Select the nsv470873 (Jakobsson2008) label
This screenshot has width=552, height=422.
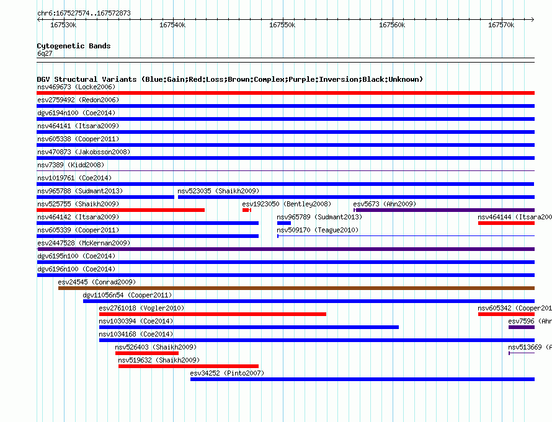(84, 152)
